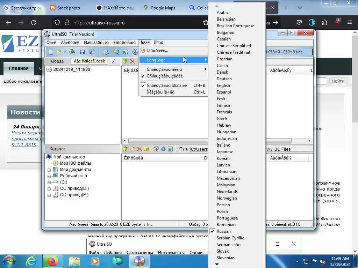The height and width of the screenshot is (268, 358).
Task: Open Internet Explorer from the taskbar
Action: [31, 261]
